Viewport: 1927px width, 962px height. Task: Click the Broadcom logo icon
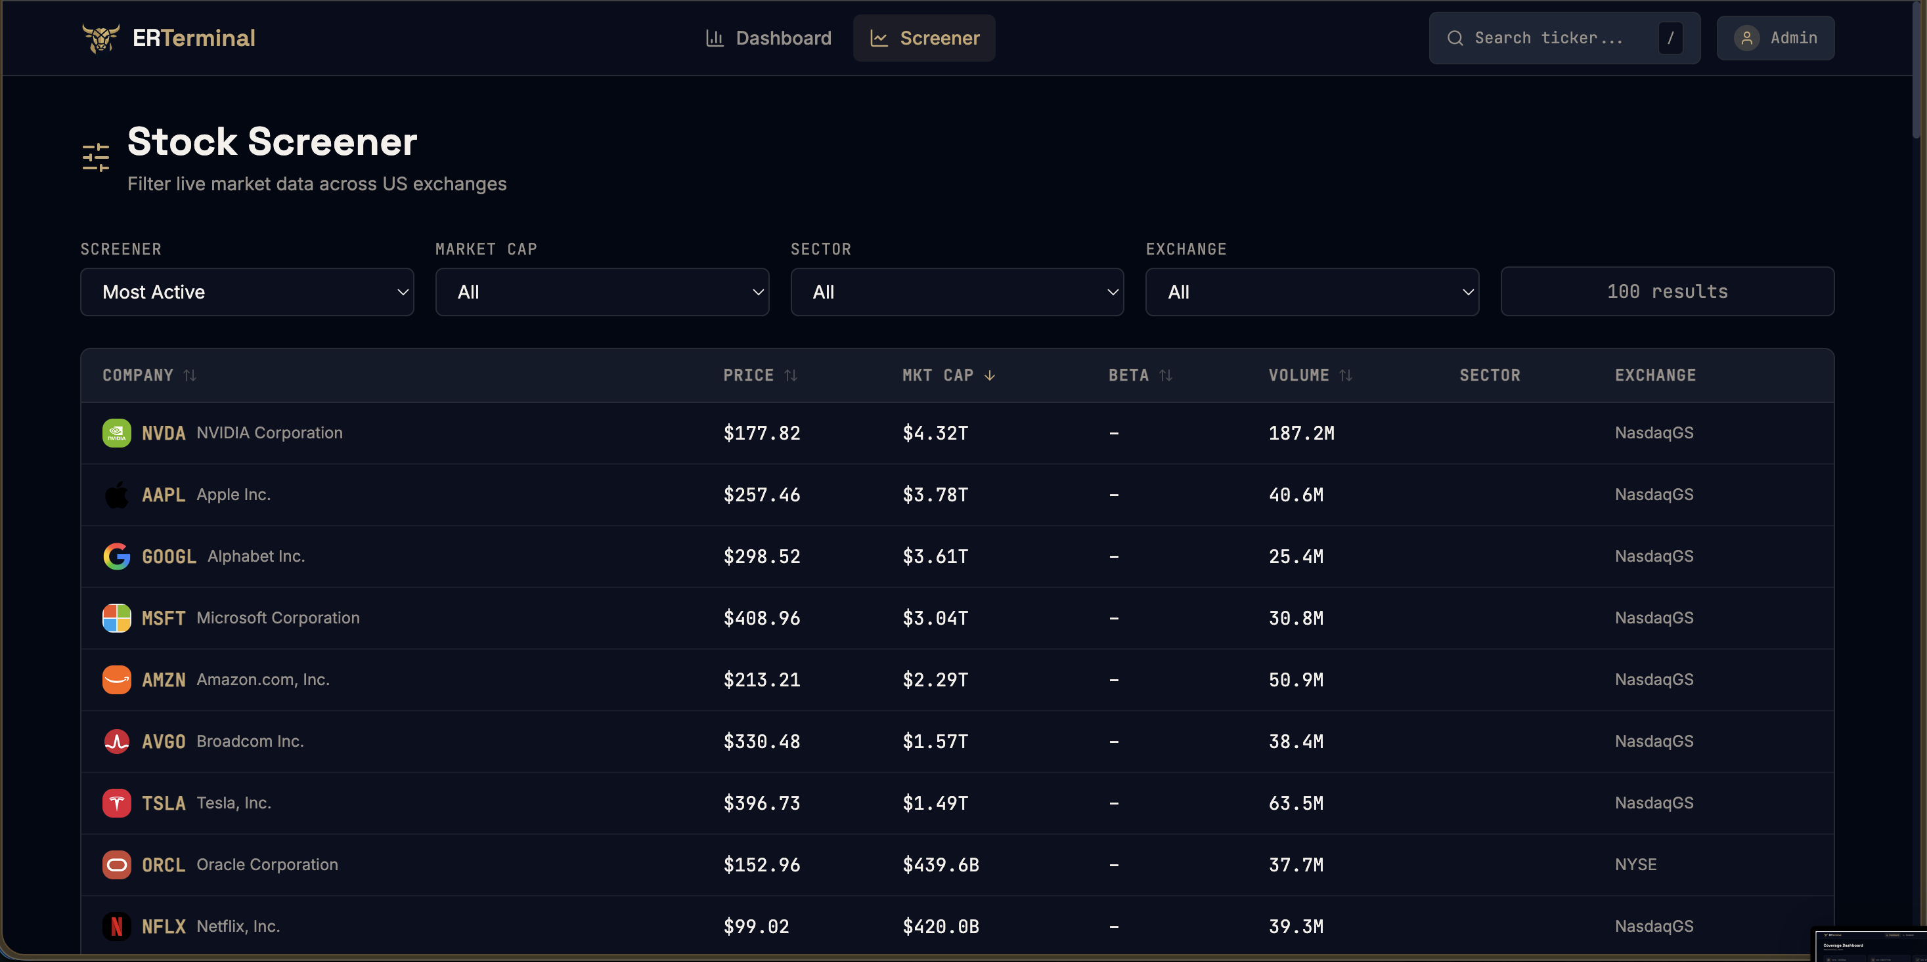pos(117,742)
